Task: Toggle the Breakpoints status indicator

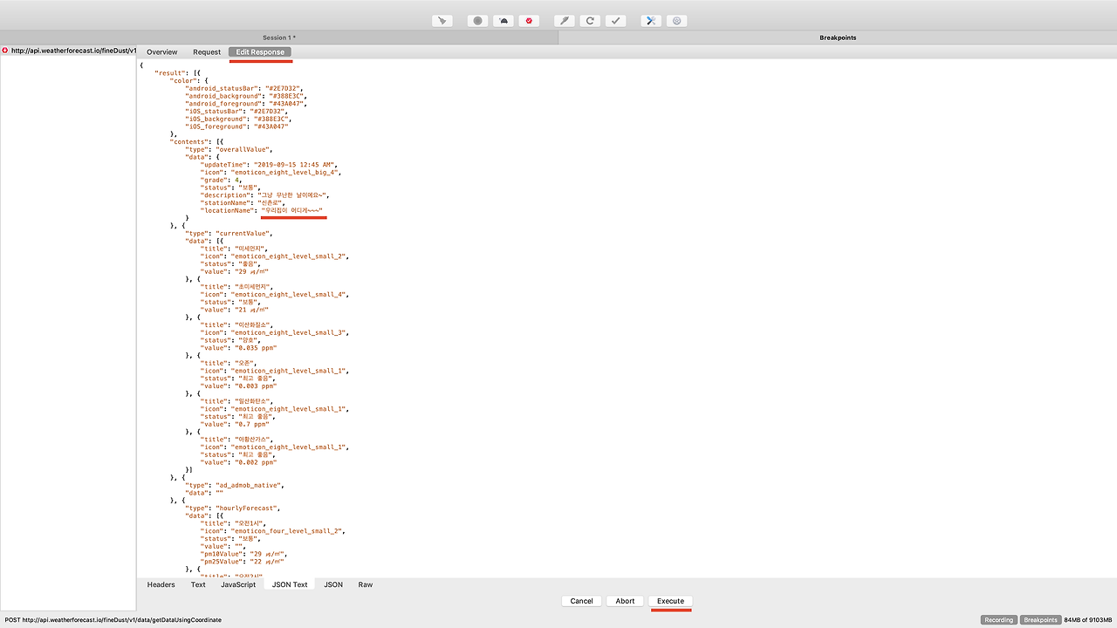Action: pos(1040,619)
